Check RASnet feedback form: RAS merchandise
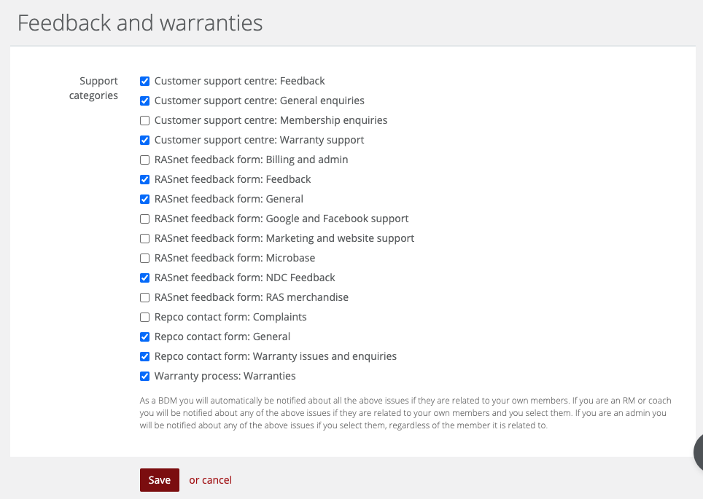703x499 pixels. [144, 298]
